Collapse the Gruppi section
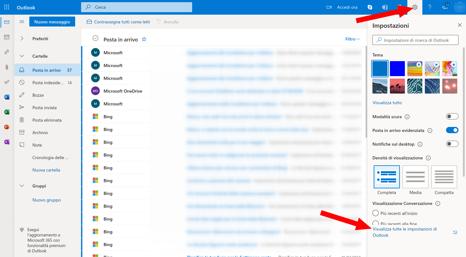The image size is (466, 257). coord(22,186)
